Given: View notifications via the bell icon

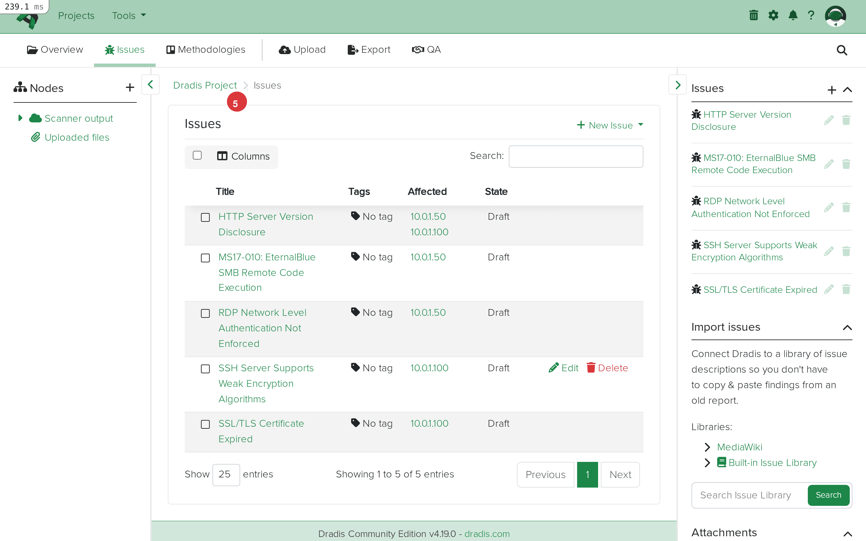Looking at the screenshot, I should [x=793, y=15].
